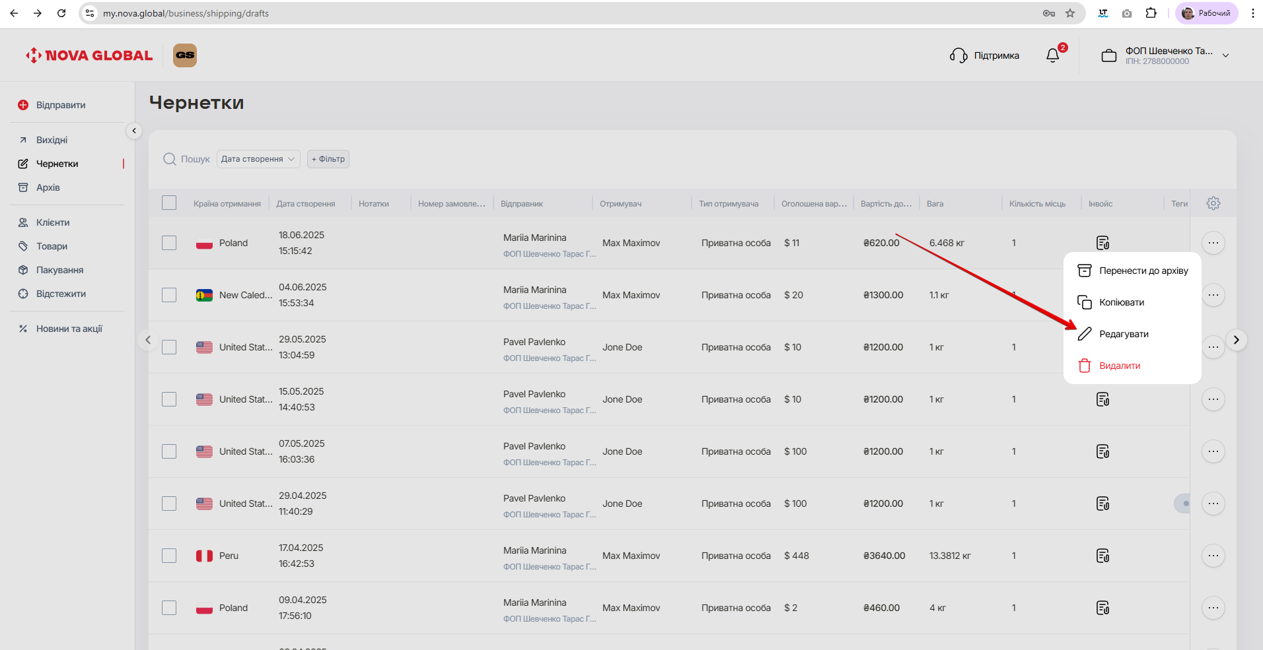Go back in browser history
1263x650 pixels.
click(x=14, y=13)
